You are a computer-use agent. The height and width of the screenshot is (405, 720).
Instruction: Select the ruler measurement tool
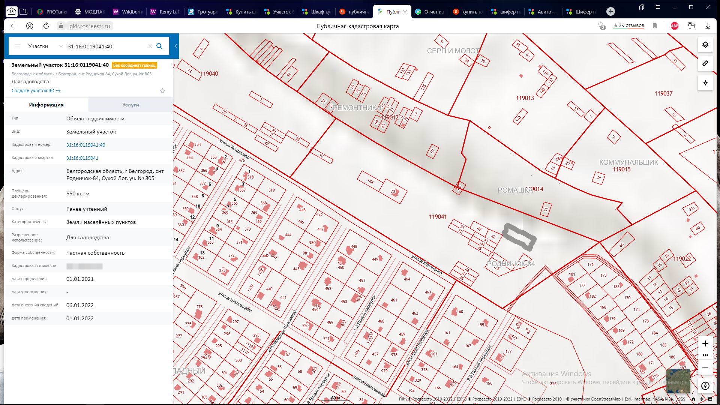(x=705, y=64)
